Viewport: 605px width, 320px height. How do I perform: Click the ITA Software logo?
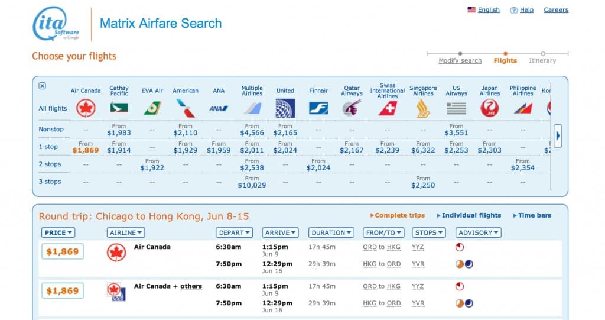click(x=56, y=24)
